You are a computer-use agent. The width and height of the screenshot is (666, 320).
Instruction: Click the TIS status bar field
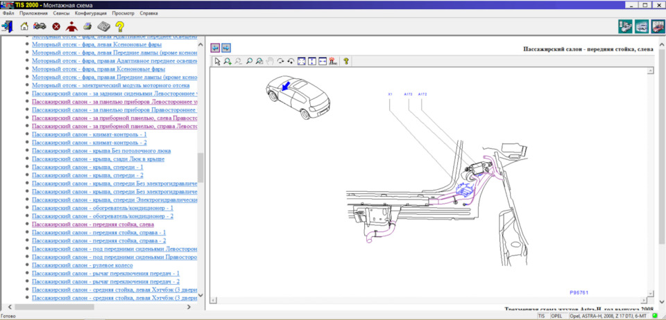click(x=543, y=316)
